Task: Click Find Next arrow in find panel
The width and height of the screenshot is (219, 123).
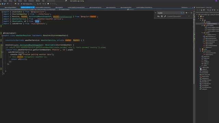Action: (x=186, y=13)
